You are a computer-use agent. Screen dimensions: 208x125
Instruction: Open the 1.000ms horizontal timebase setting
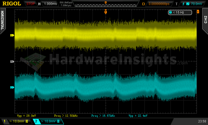50,4
